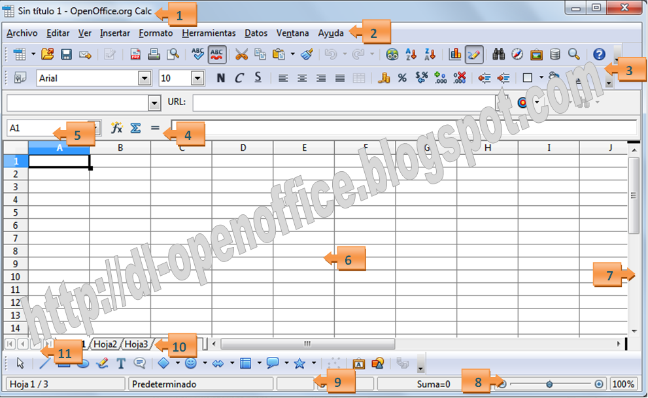This screenshot has height=398, width=648.
Task: Send document as e-mail icon
Action: tap(85, 54)
